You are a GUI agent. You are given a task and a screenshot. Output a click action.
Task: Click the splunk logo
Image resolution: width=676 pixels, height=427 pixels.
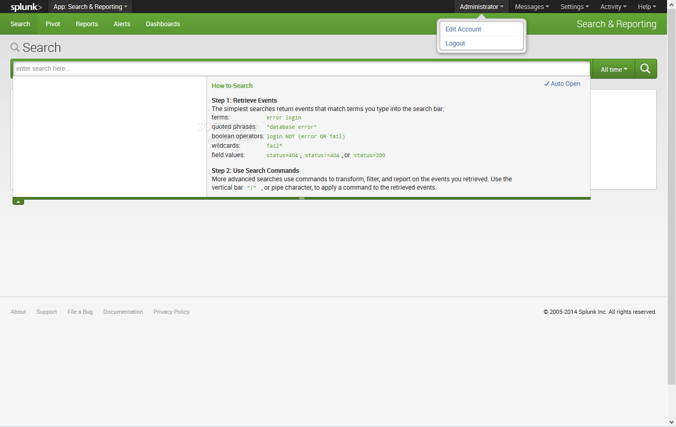[26, 7]
